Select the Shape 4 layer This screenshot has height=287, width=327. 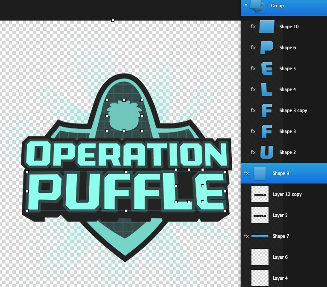pyautogui.click(x=288, y=89)
